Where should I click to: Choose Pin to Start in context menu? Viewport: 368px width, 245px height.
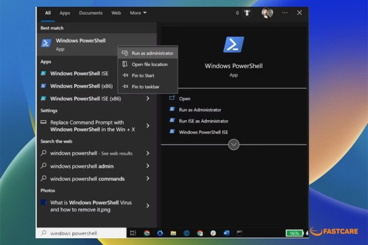click(x=148, y=75)
